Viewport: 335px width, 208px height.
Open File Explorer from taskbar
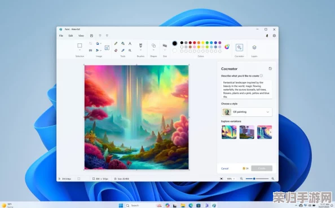click(x=183, y=205)
